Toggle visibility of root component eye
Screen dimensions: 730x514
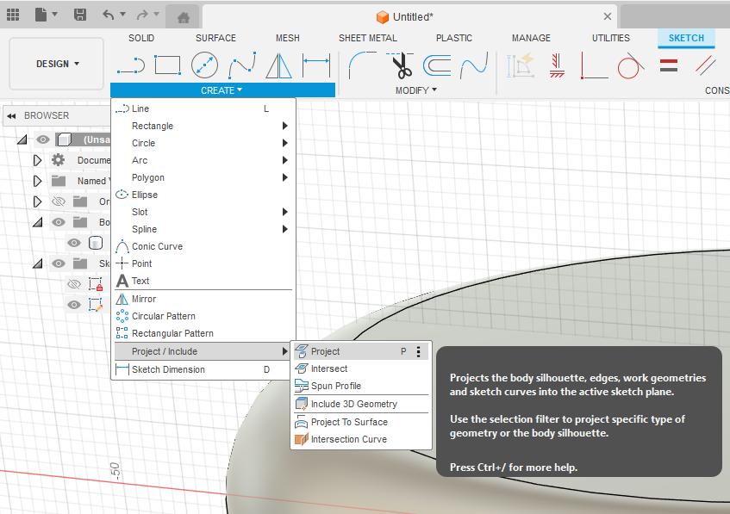click(x=43, y=139)
